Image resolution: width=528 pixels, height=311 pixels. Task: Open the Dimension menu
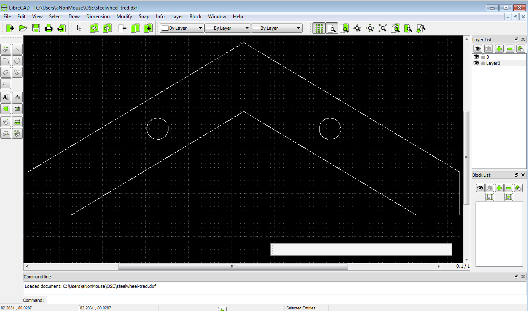(98, 17)
